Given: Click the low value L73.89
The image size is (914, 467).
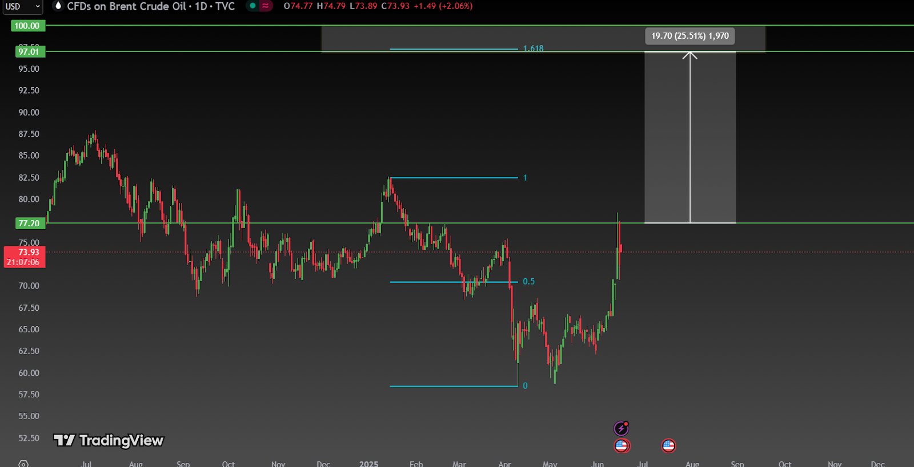Looking at the screenshot, I should [363, 6].
